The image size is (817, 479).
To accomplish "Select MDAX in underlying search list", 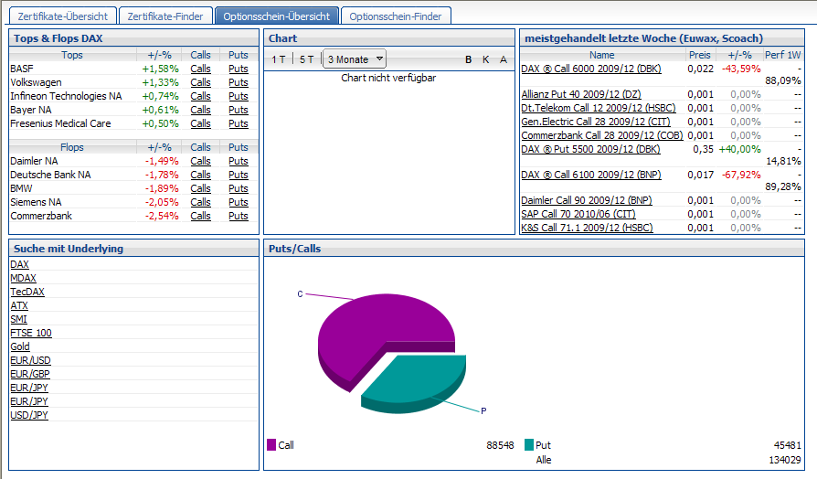I will [x=23, y=278].
